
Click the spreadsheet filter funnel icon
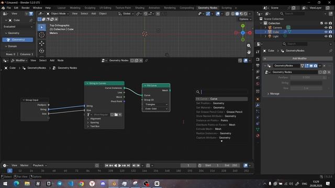coord(31,14)
